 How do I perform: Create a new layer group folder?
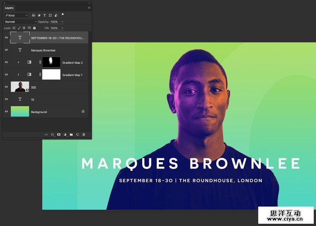(x=71, y=134)
